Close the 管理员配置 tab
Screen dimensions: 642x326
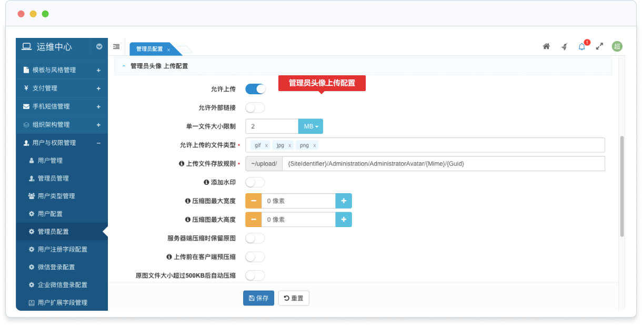(x=168, y=50)
